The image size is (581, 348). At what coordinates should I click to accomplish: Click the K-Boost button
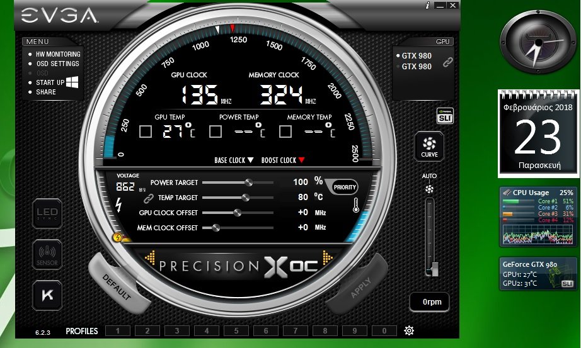[x=47, y=295]
